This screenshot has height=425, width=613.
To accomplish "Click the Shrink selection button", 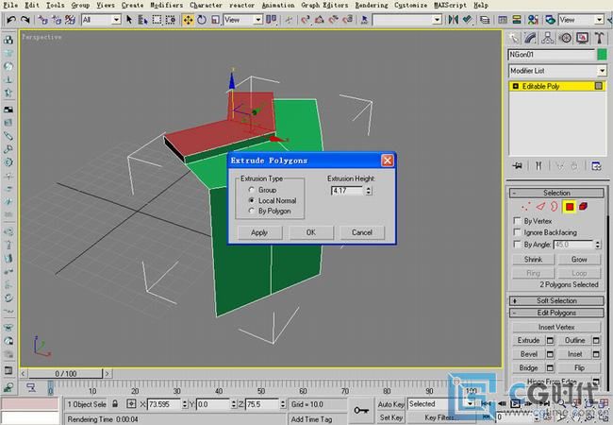I will (x=533, y=260).
